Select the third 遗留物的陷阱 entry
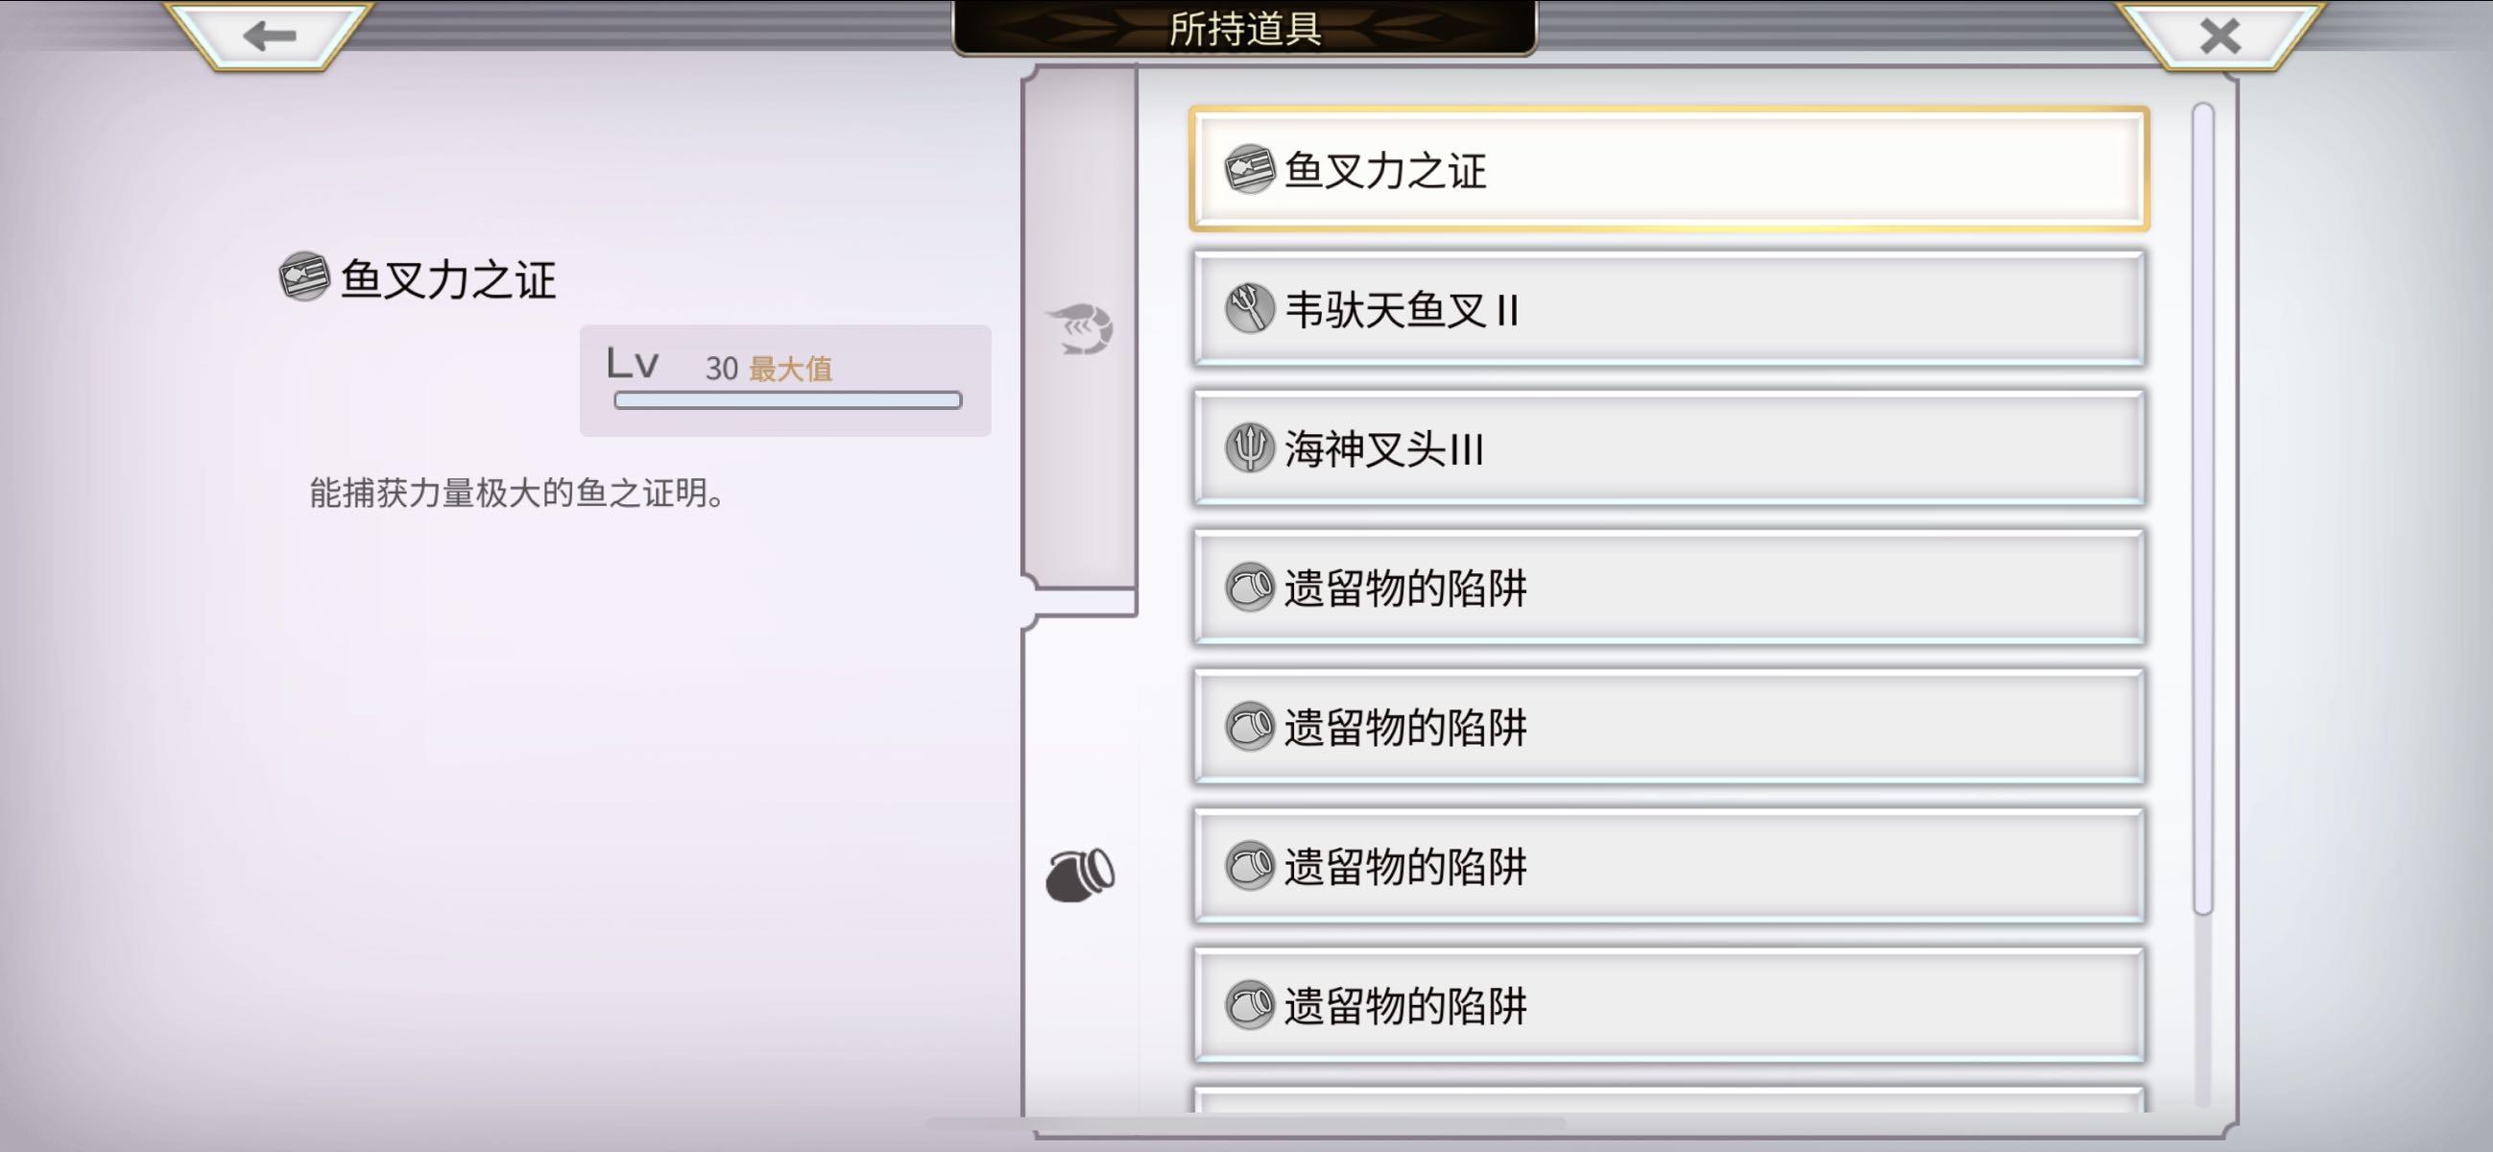 (x=1668, y=866)
